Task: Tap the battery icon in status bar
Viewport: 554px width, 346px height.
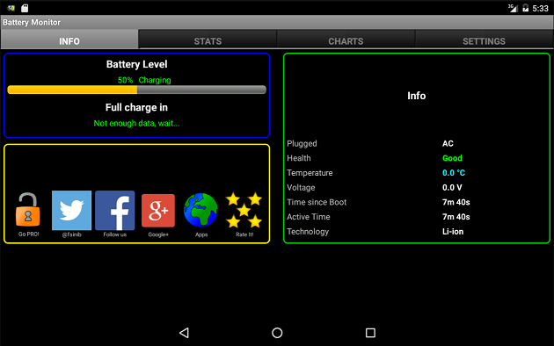Action: point(525,8)
